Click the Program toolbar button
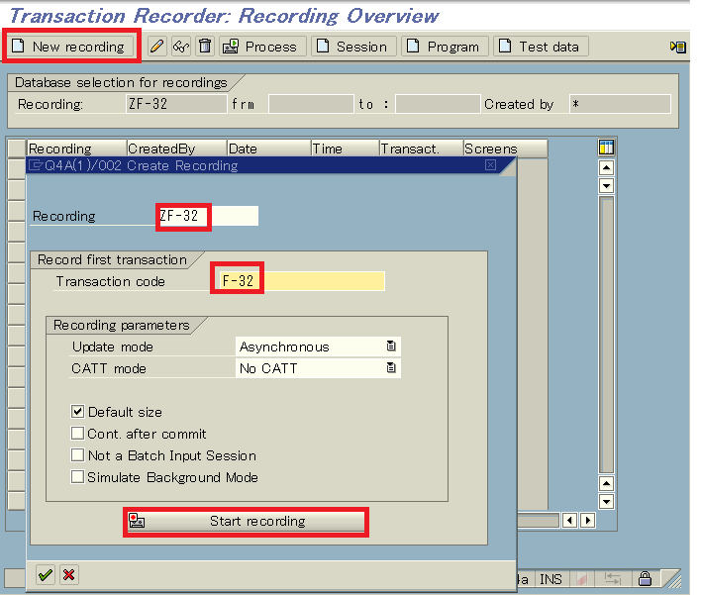701x595 pixels. click(445, 47)
